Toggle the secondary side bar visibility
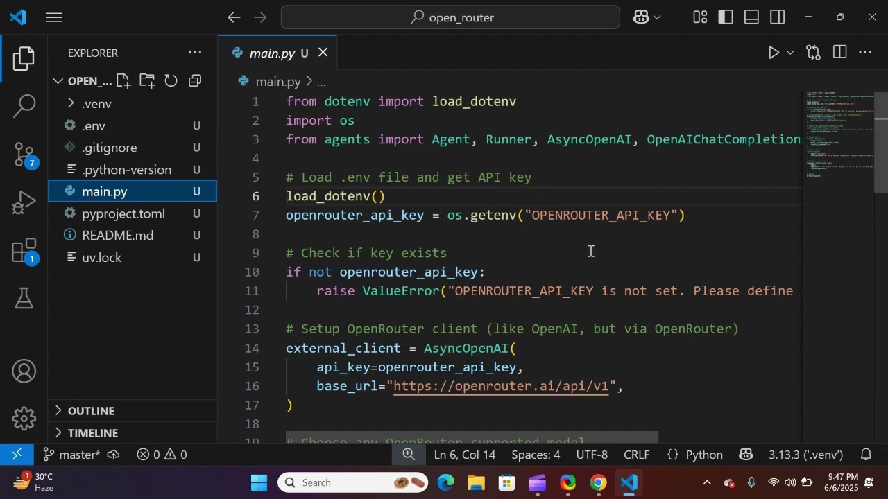 [777, 17]
